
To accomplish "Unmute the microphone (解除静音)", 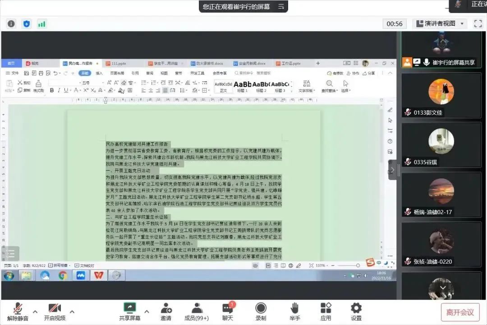I will point(18,309).
